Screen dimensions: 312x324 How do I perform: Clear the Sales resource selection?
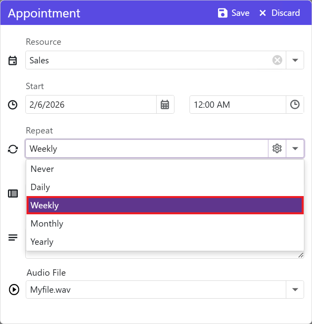tap(277, 60)
